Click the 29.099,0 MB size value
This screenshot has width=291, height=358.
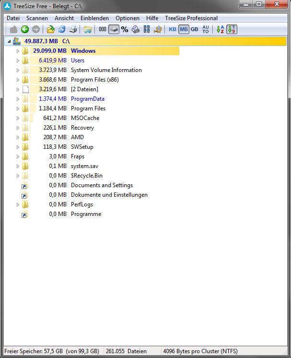tap(50, 51)
